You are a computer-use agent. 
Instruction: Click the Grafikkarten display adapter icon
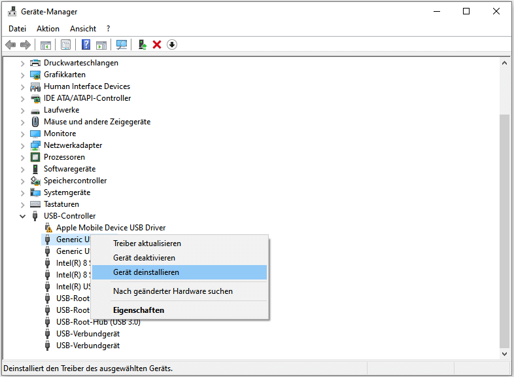[35, 75]
